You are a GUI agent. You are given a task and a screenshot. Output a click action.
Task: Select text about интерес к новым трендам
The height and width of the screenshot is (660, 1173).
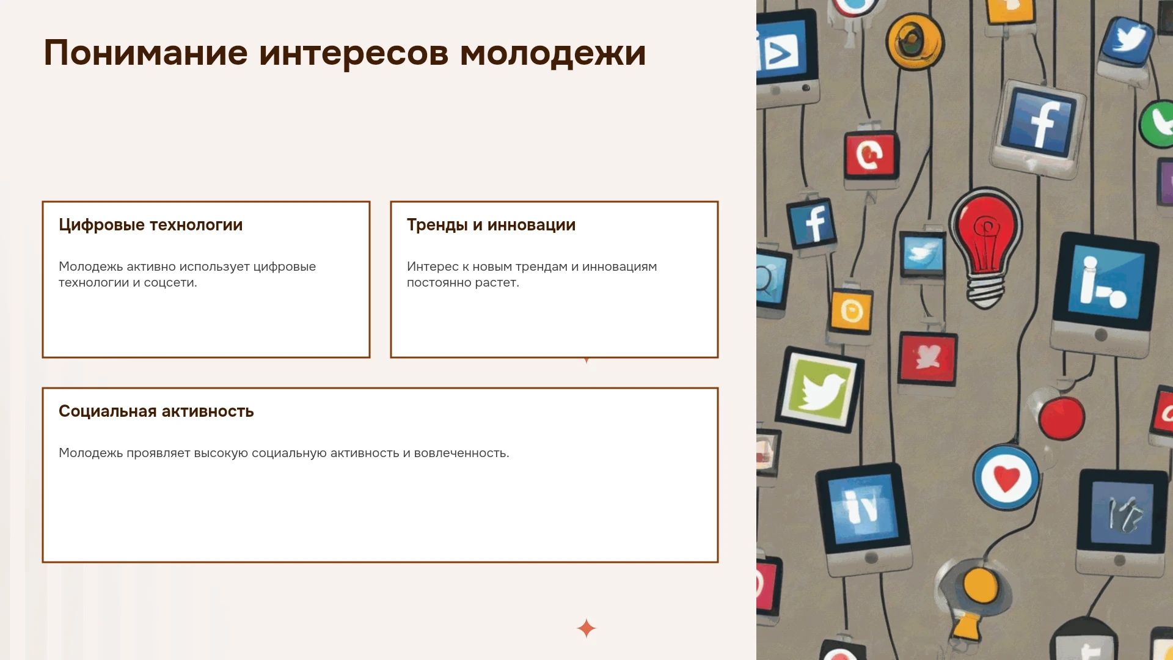coord(532,274)
